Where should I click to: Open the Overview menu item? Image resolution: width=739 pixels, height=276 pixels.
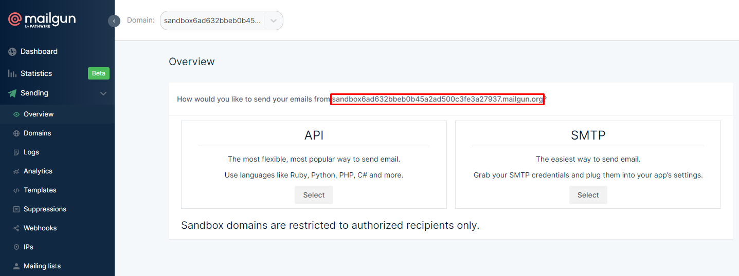pyautogui.click(x=39, y=114)
